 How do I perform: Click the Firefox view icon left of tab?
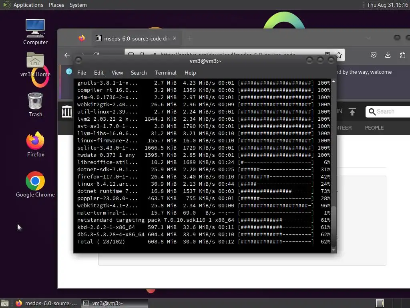[x=82, y=38]
